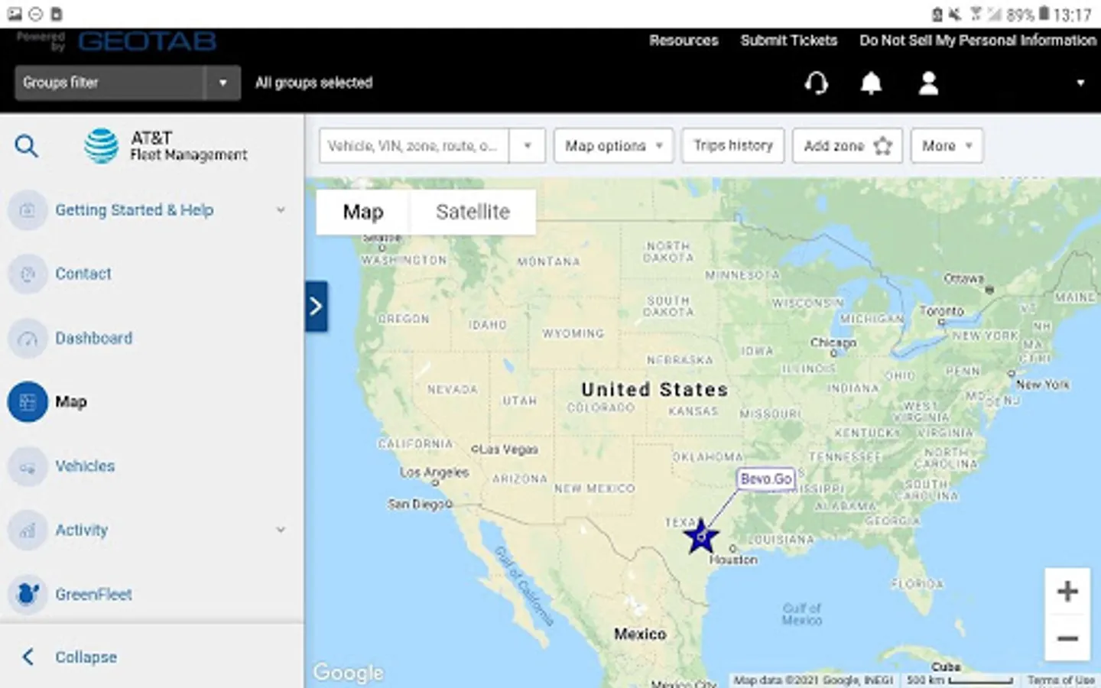Screen dimensions: 1101x688
Task: Open the Dashboard menu item
Action: pos(93,338)
